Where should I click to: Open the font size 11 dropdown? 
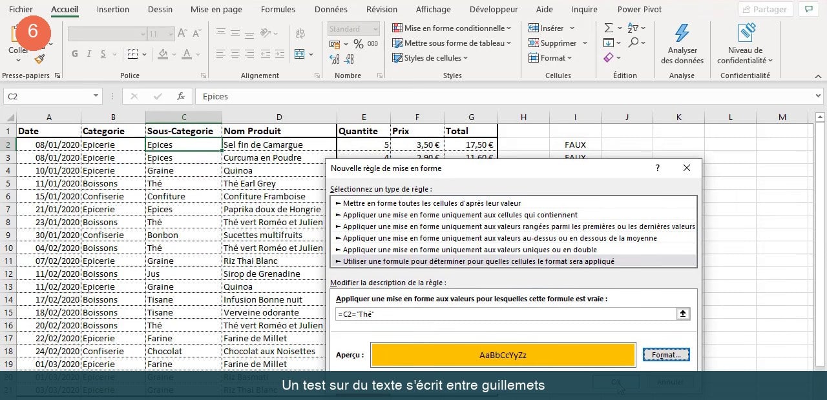tap(170, 34)
